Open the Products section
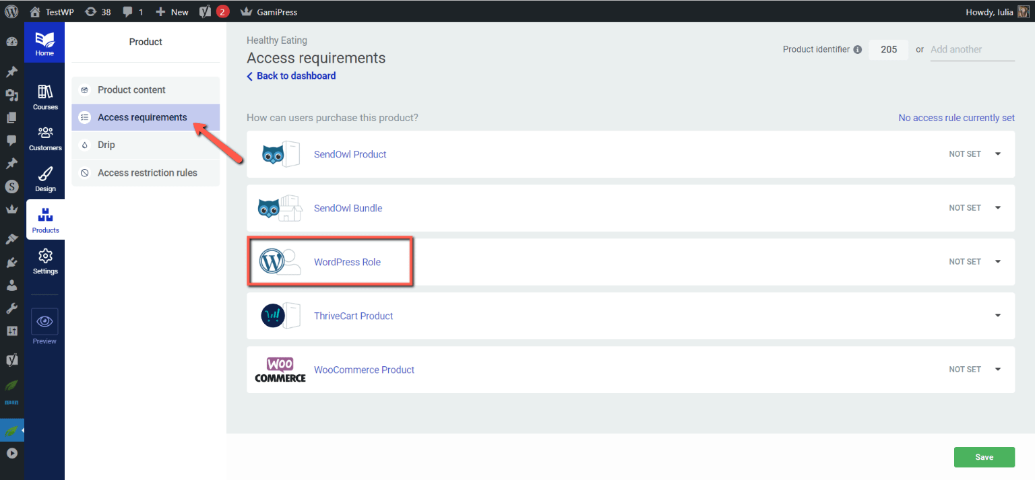The width and height of the screenshot is (1035, 480). [45, 221]
